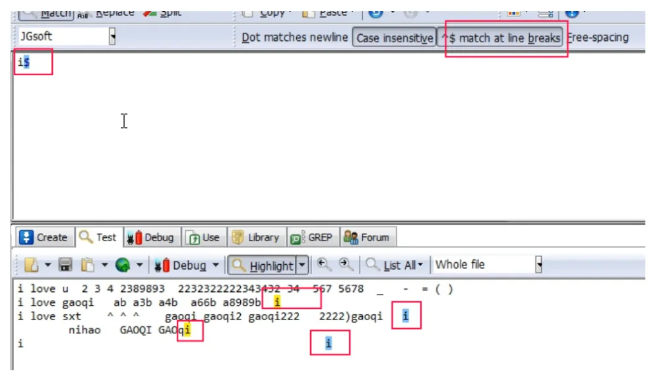648x392 pixels.
Task: Click 'a66b' in the test text
Action: pos(203,302)
